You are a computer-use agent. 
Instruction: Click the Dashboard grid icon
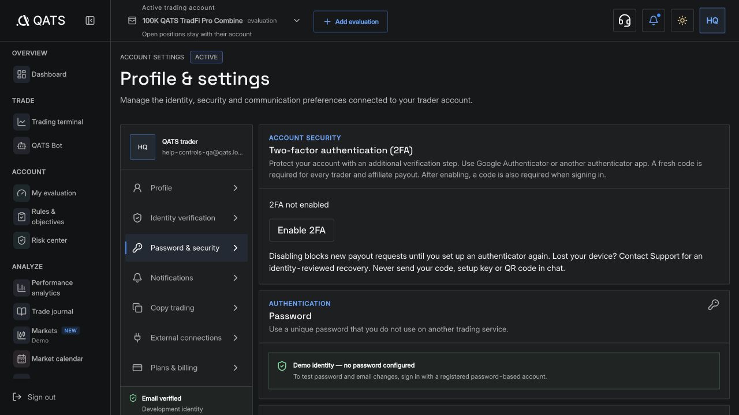pos(21,74)
